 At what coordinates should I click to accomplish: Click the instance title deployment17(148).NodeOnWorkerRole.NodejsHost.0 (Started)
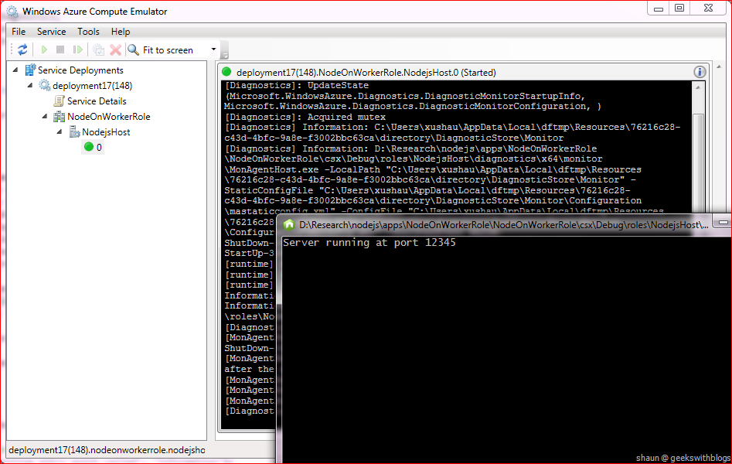tap(366, 73)
